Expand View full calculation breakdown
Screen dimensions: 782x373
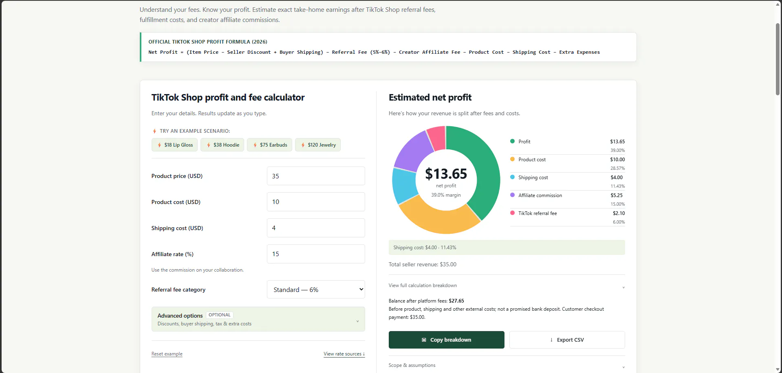(507, 285)
